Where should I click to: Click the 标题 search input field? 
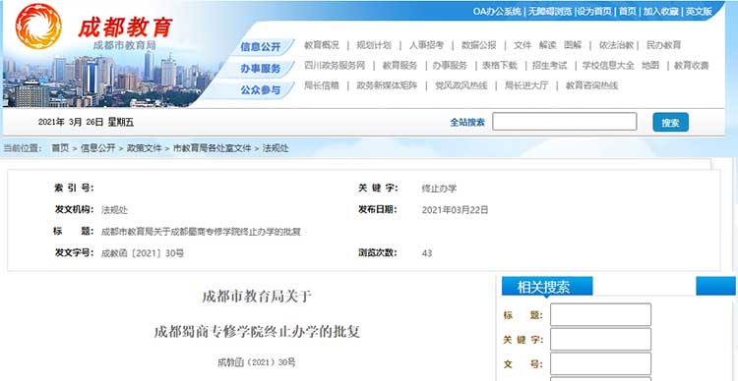pos(600,315)
